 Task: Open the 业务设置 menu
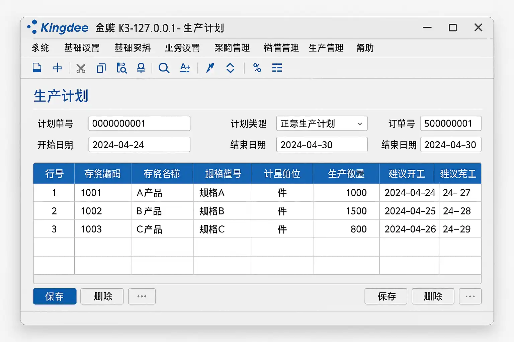pyautogui.click(x=182, y=48)
